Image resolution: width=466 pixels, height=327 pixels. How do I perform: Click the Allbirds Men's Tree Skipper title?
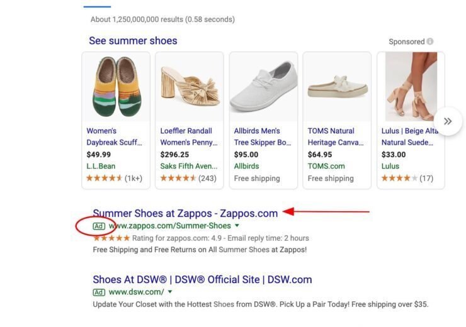tap(263, 136)
